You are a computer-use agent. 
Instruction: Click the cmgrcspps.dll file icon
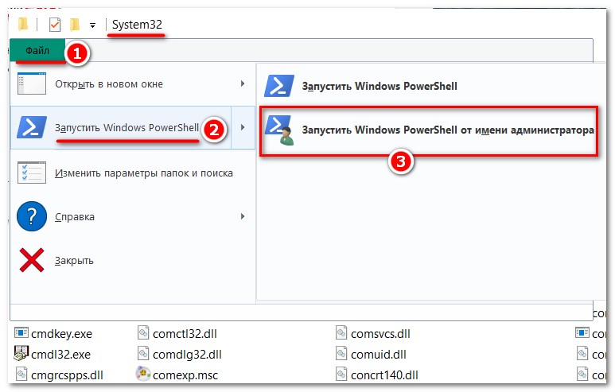pos(21,374)
